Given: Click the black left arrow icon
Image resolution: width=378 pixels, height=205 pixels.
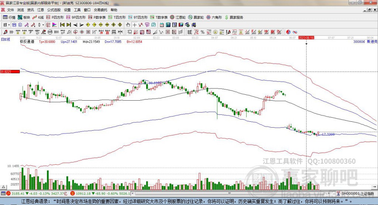Looking at the screenshot, I should pyautogui.click(x=75, y=25).
